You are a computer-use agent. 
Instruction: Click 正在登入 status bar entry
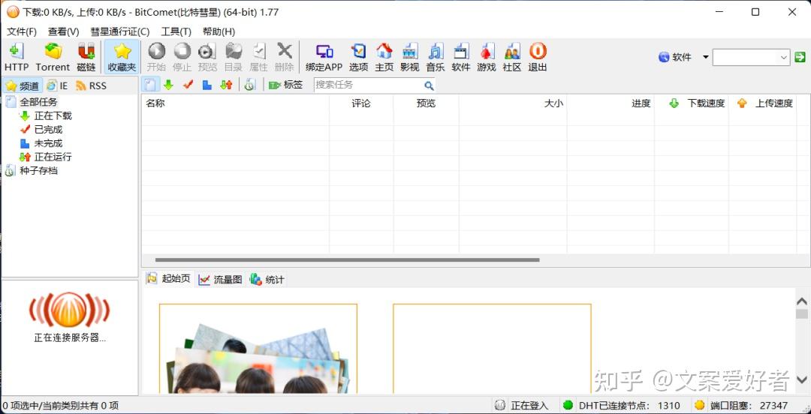pyautogui.click(x=523, y=405)
